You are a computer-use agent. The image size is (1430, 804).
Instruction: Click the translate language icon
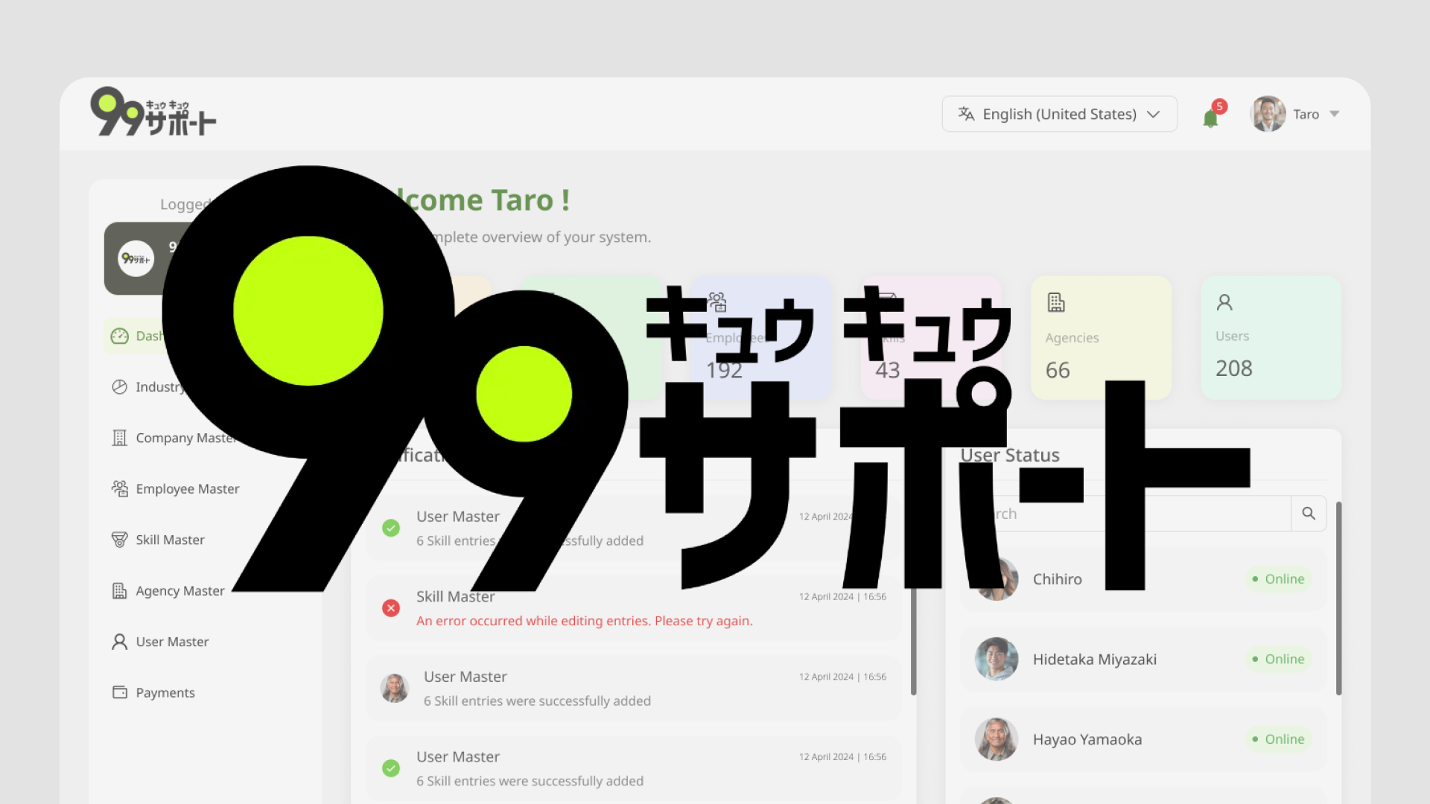(966, 114)
